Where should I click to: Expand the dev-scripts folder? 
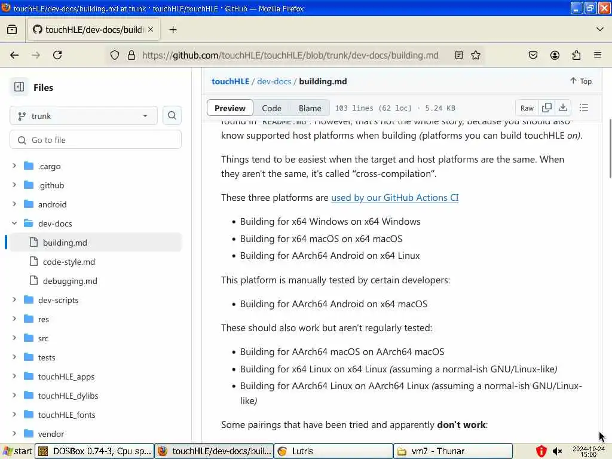14,300
